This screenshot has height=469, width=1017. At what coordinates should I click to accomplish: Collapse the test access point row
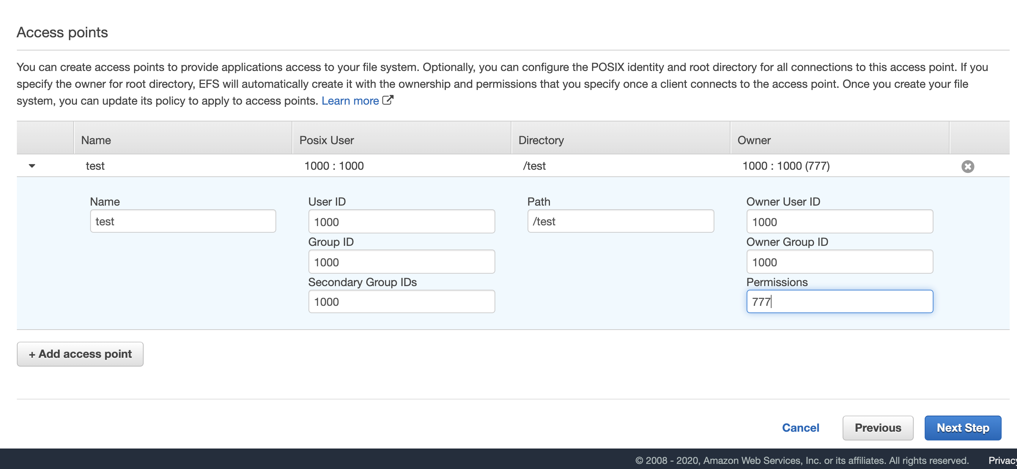[32, 166]
